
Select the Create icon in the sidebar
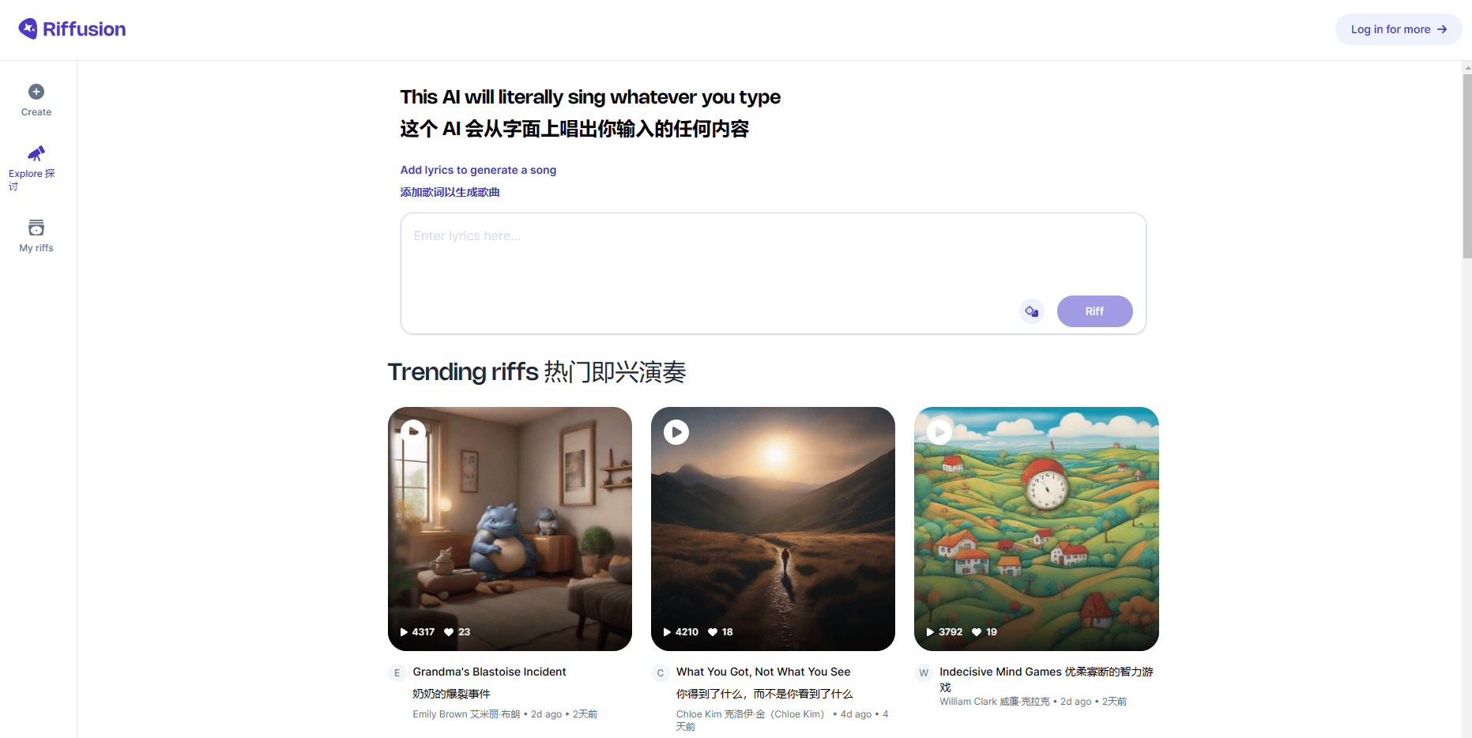click(36, 91)
